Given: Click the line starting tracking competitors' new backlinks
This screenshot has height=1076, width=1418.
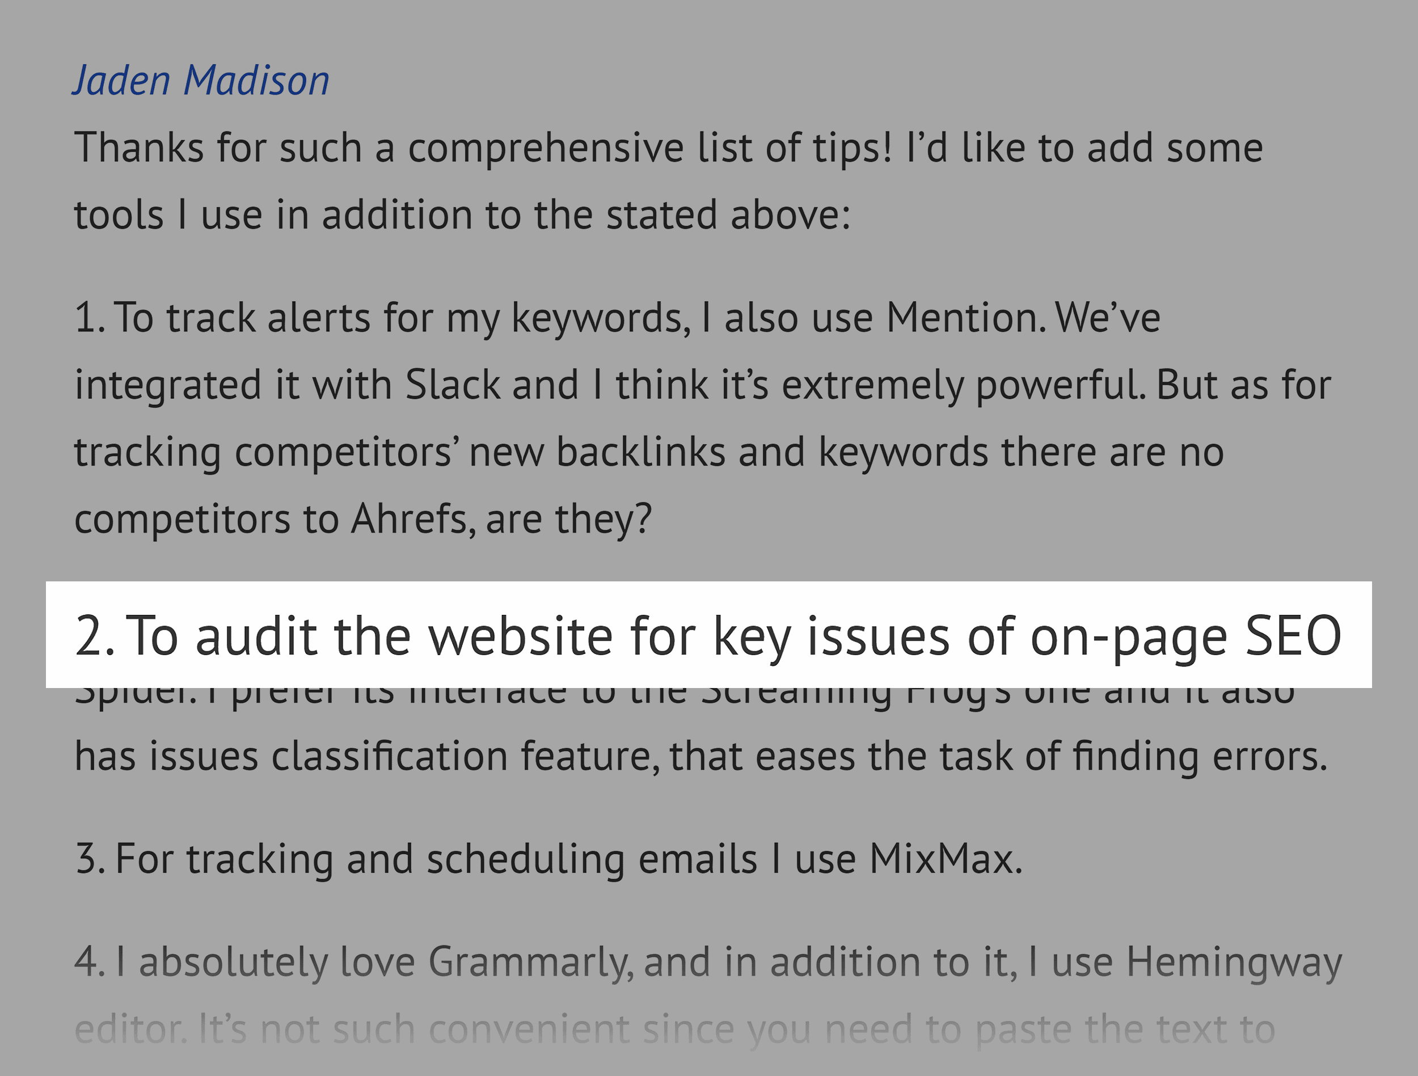Looking at the screenshot, I should click(x=649, y=453).
